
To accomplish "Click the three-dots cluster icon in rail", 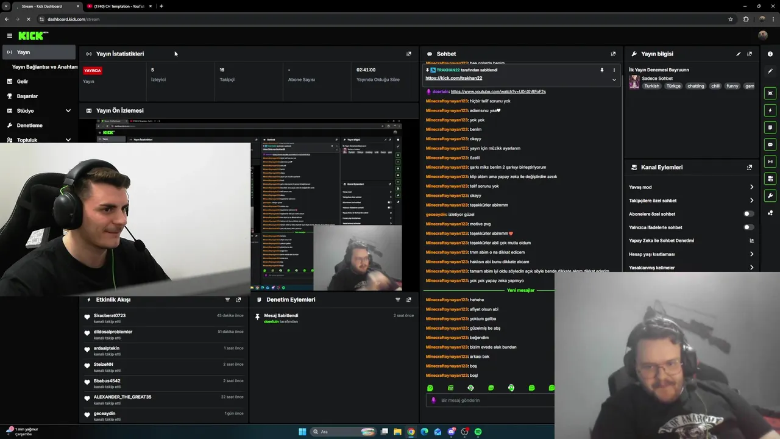I will tap(770, 213).
